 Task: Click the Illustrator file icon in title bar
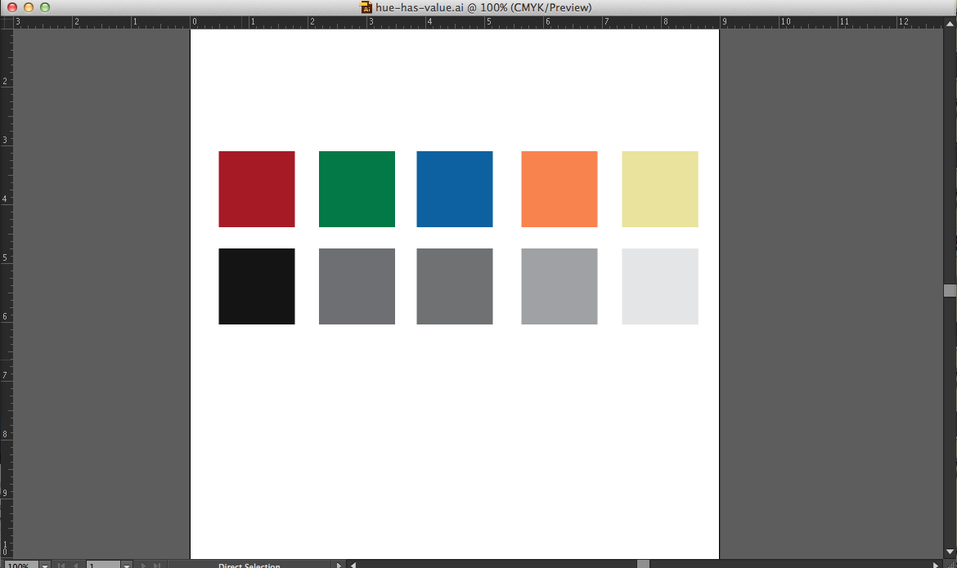coord(366,7)
